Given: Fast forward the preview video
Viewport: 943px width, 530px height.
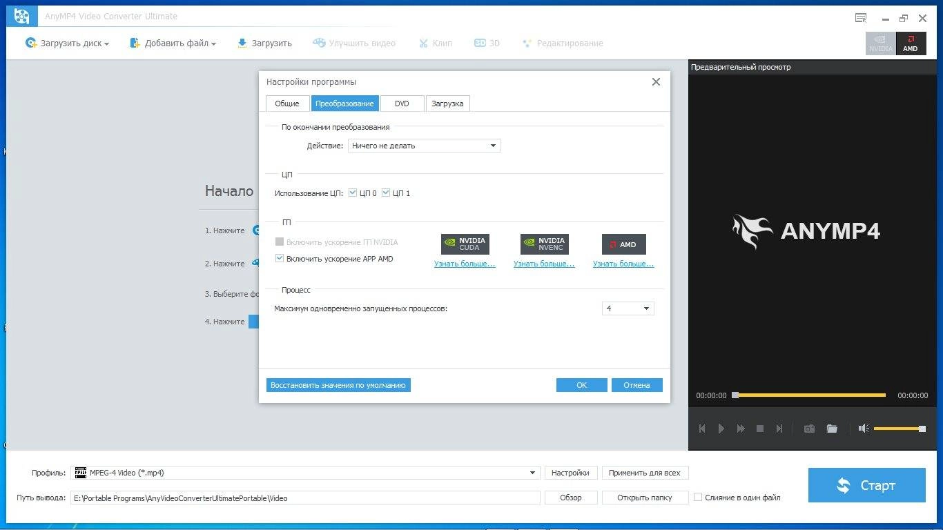Looking at the screenshot, I should point(741,429).
